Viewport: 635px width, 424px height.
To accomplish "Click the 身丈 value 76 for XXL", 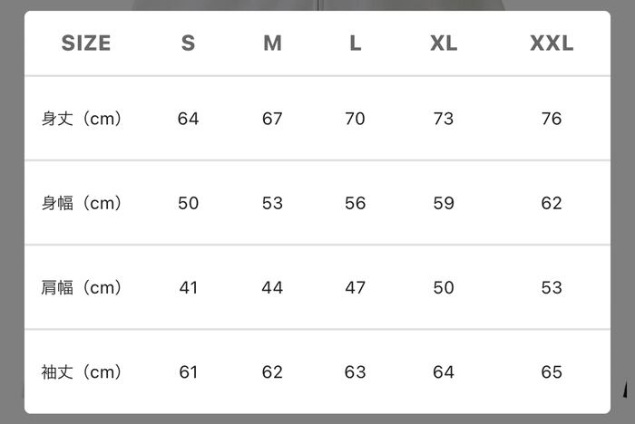I will click(552, 119).
